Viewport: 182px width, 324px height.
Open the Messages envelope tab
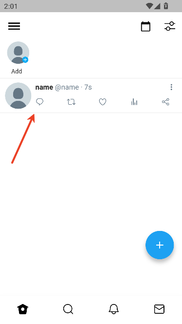pyautogui.click(x=159, y=309)
